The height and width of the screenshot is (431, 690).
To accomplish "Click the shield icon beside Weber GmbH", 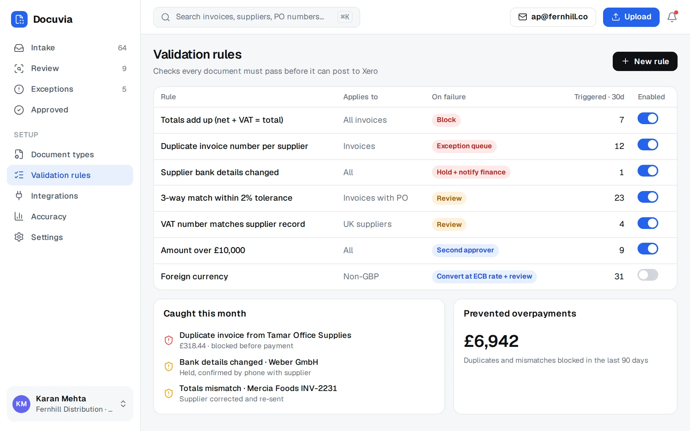I will [169, 367].
